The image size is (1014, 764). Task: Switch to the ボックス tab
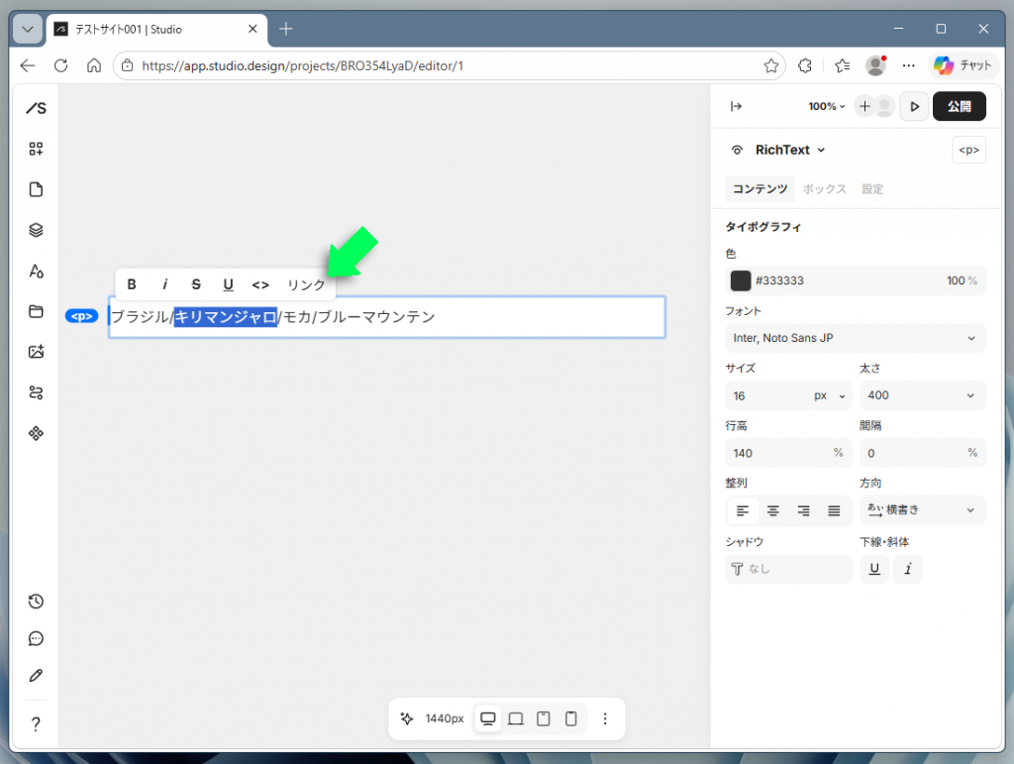[825, 189]
